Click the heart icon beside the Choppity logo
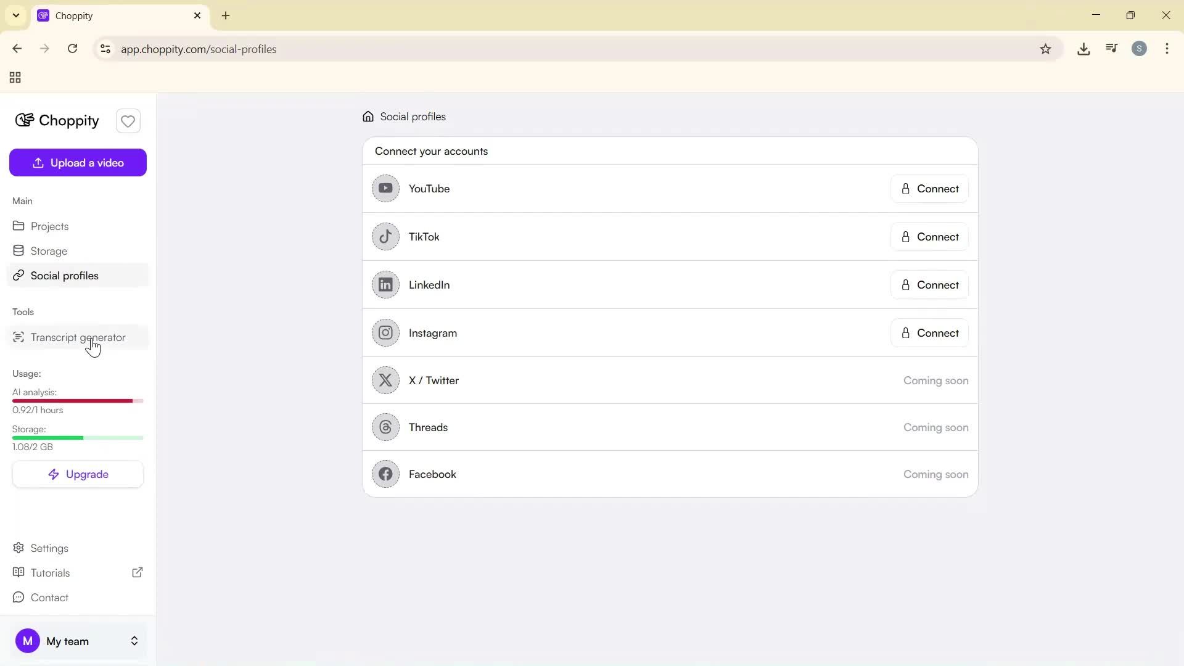The image size is (1184, 666). 128,120
